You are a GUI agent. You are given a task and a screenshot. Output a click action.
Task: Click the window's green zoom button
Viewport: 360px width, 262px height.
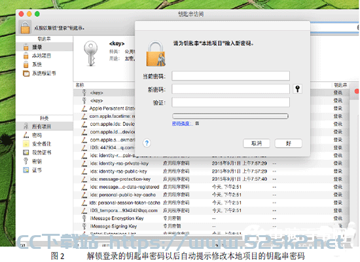[37, 14]
